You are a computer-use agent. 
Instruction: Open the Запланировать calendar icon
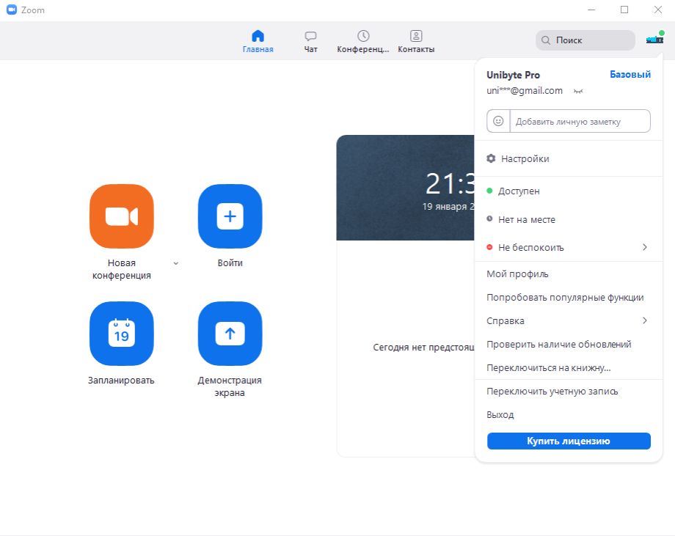pos(121,334)
